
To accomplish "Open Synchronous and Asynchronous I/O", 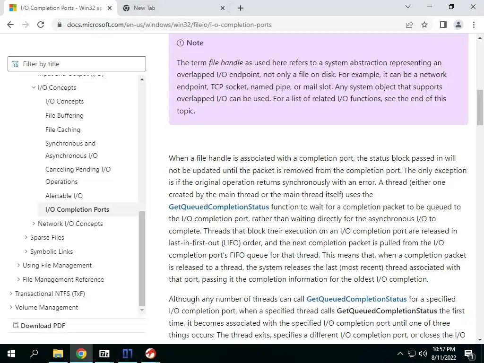I will (71, 149).
